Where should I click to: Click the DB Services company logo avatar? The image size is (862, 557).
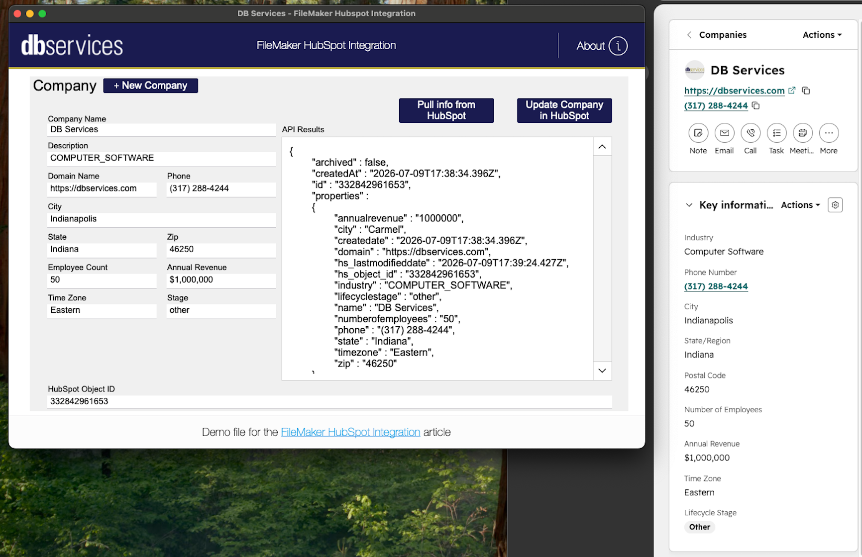[x=694, y=70]
